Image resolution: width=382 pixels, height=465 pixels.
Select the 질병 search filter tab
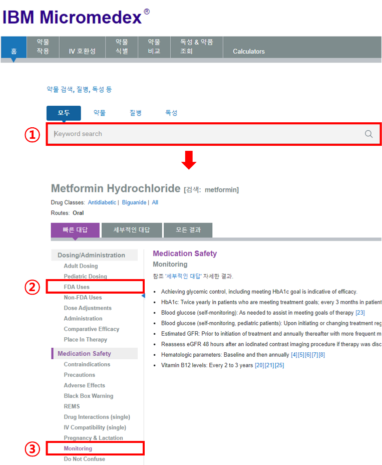[135, 113]
